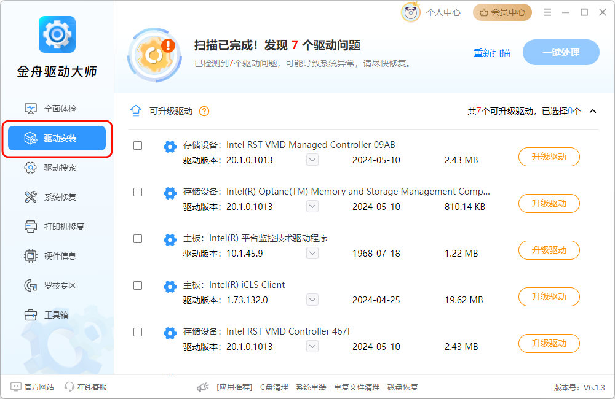The image size is (615, 399).
Task: Check the Intel RST VMD Managed Controller 09AB checkbox
Action: point(138,145)
